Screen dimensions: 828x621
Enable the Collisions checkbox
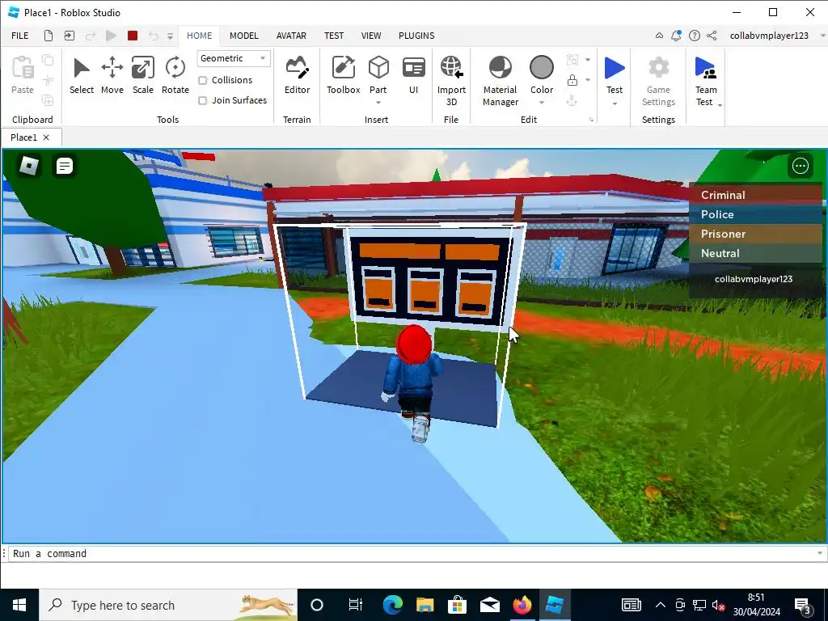(202, 80)
